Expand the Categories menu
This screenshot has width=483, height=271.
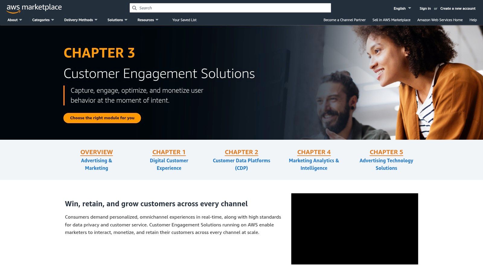coord(43,20)
